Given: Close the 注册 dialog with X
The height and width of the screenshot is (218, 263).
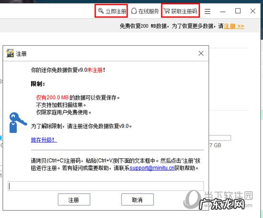Looking at the screenshot, I should (x=201, y=54).
